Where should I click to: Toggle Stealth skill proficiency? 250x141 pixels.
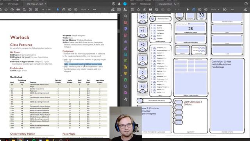(x=152, y=90)
